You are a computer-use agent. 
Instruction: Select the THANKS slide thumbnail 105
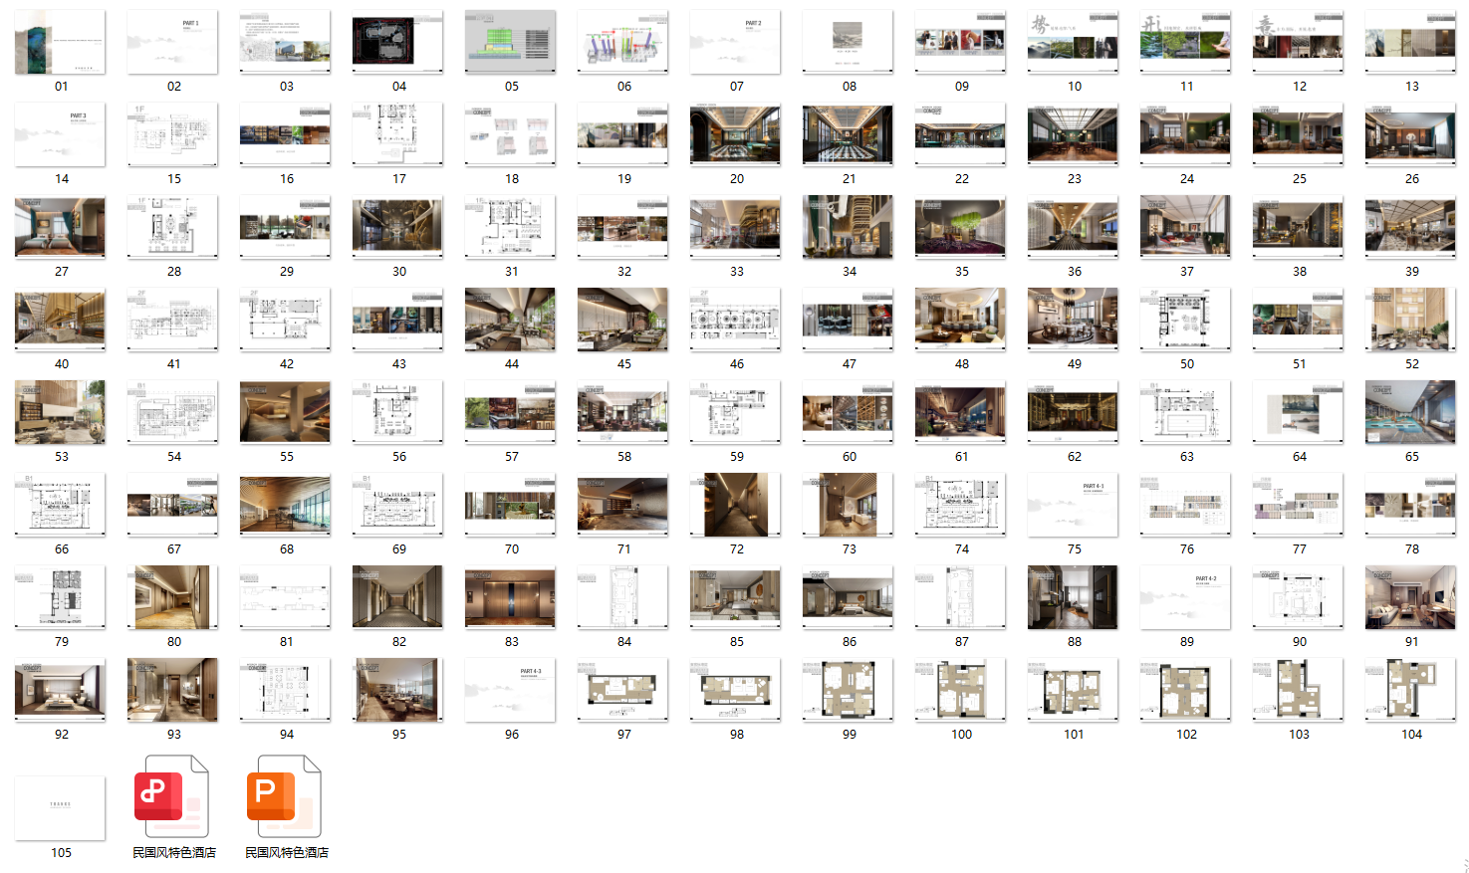click(x=60, y=808)
